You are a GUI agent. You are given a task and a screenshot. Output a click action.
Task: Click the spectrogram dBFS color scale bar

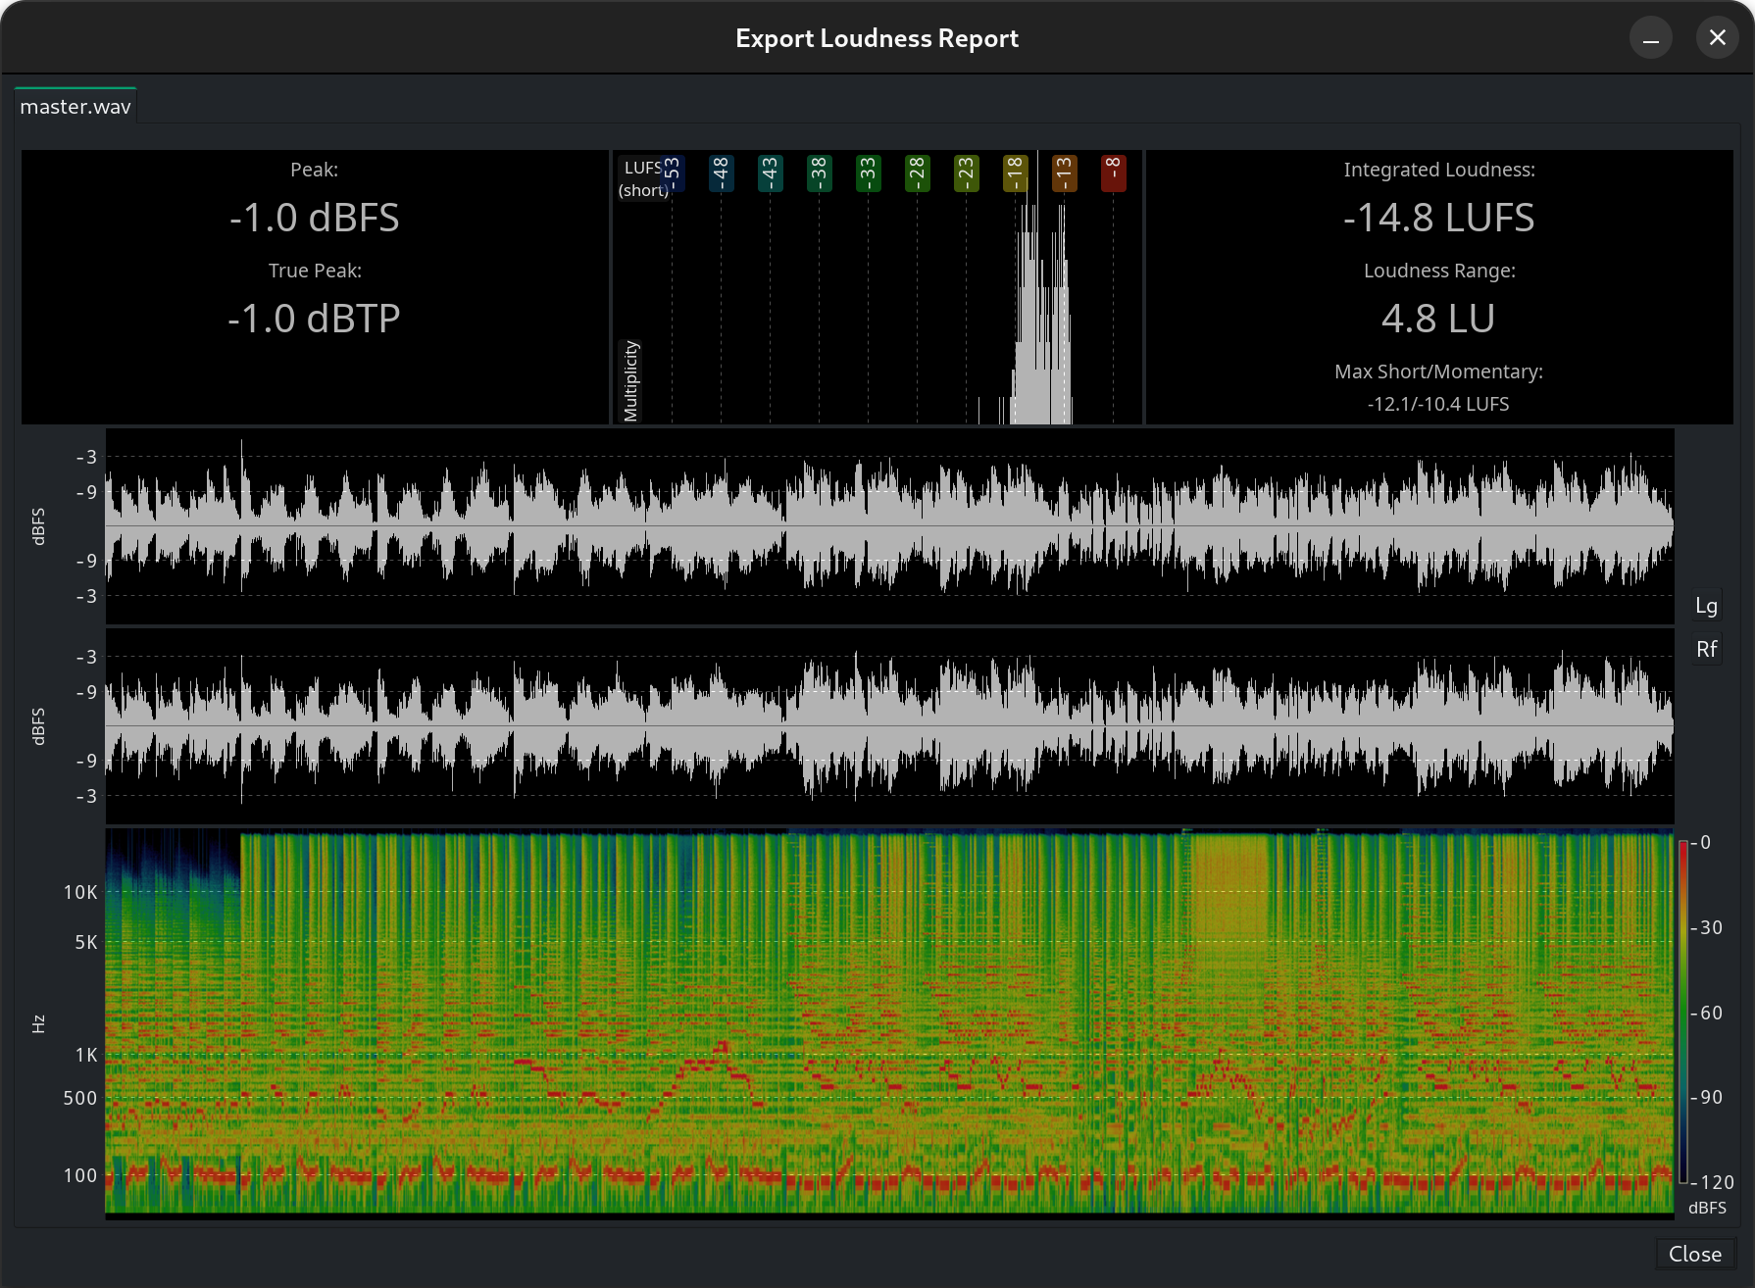(1682, 1012)
